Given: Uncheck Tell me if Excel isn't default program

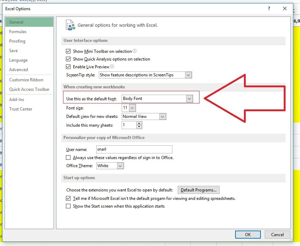Looking at the screenshot, I should coord(68,198).
